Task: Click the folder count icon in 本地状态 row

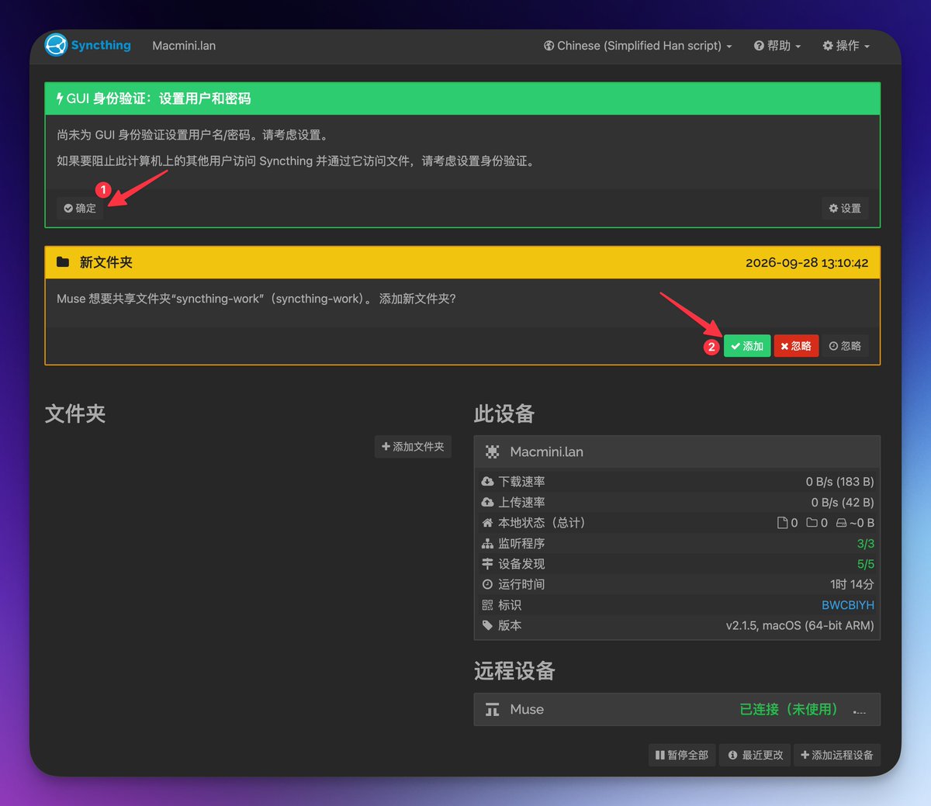Action: pyautogui.click(x=812, y=523)
